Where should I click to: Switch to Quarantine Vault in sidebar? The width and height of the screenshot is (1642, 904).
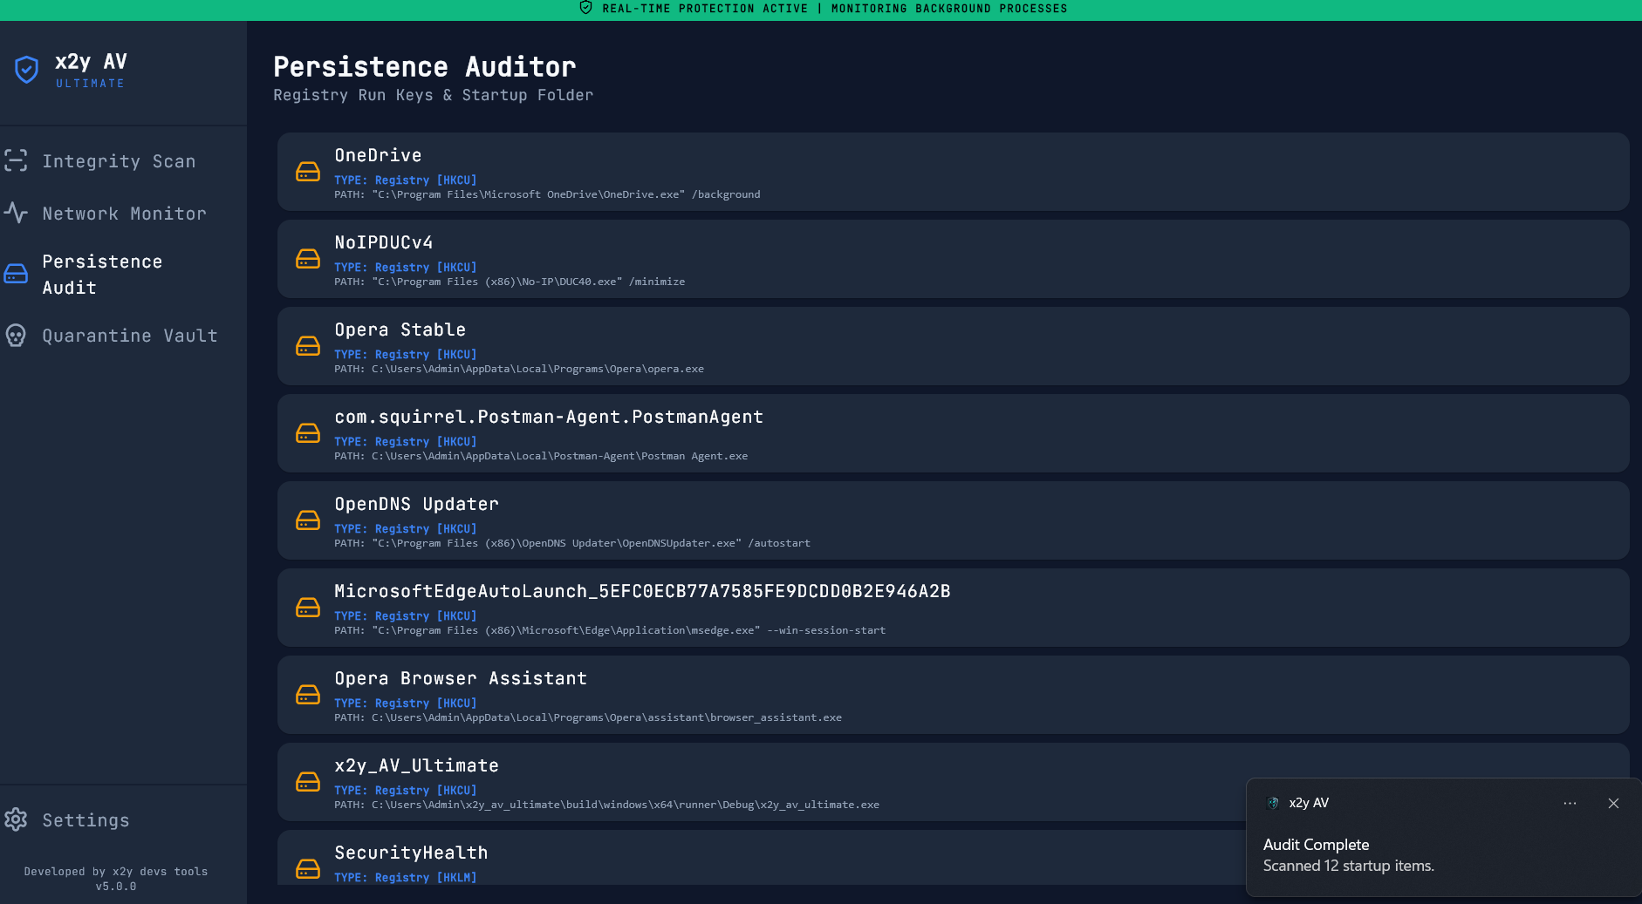tap(130, 335)
